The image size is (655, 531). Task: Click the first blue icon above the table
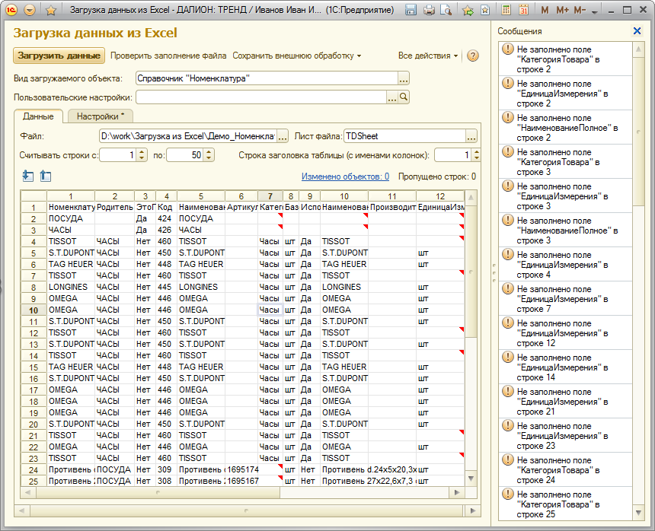(28, 176)
